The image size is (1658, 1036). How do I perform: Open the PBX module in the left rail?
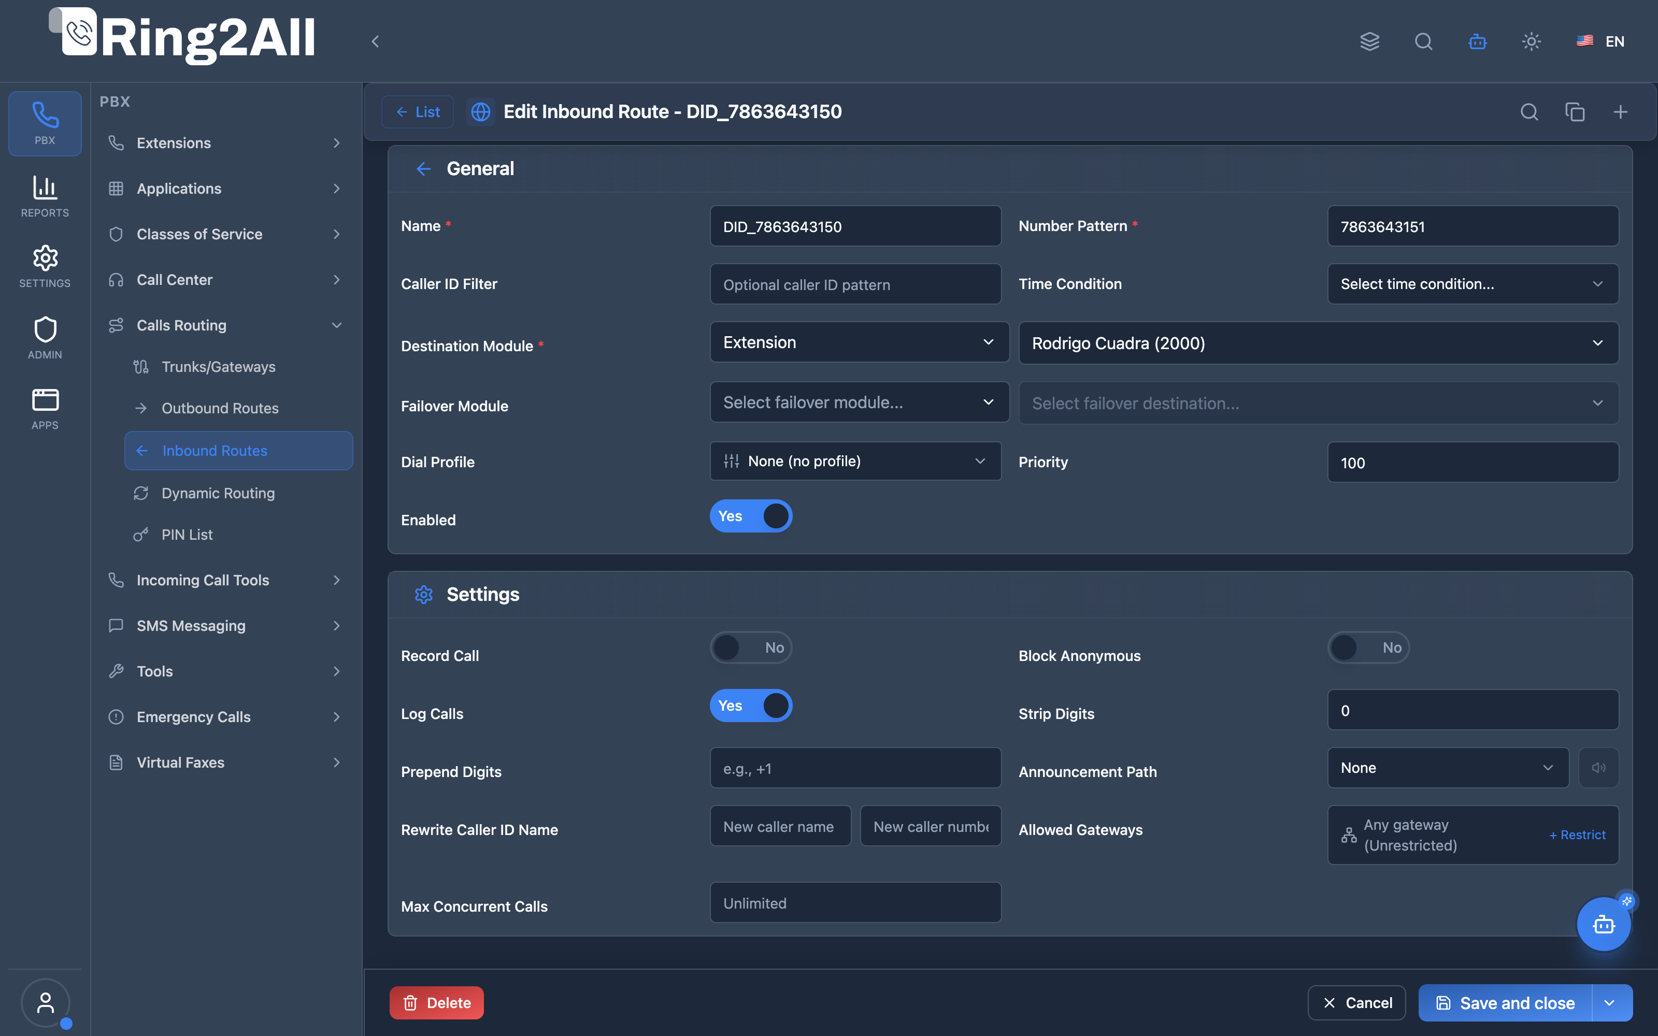(45, 123)
